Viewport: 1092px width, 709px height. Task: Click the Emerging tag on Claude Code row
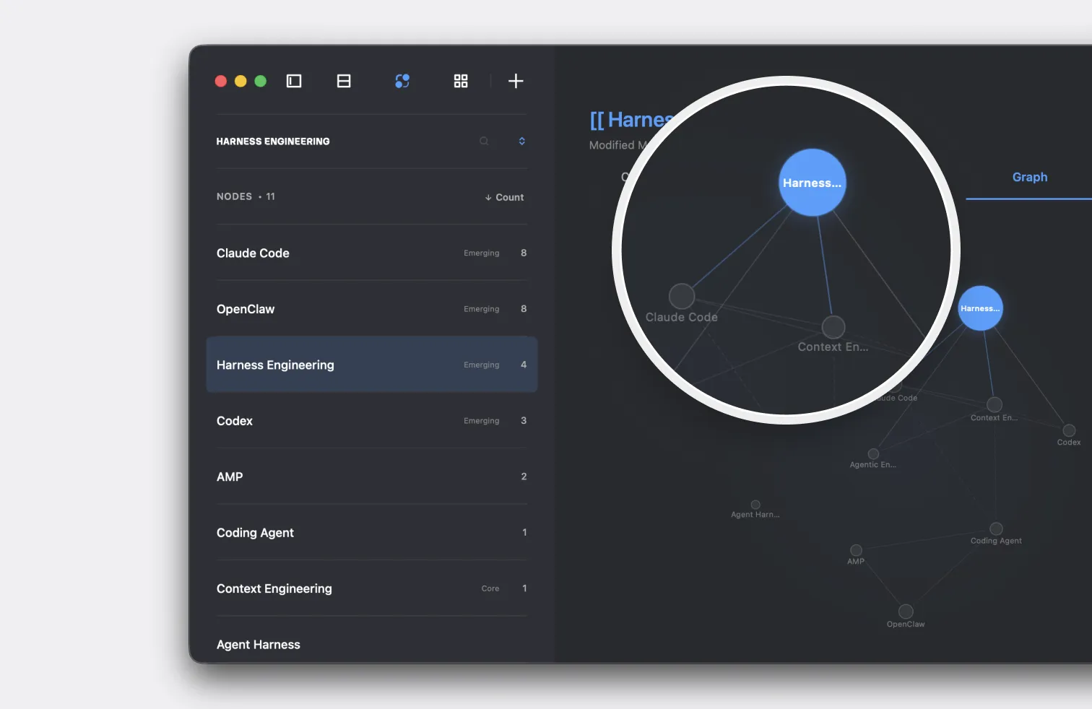(x=482, y=253)
